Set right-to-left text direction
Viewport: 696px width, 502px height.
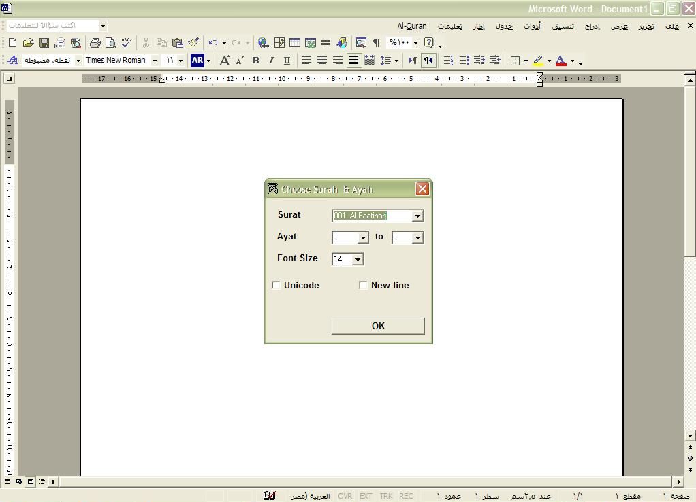point(428,61)
